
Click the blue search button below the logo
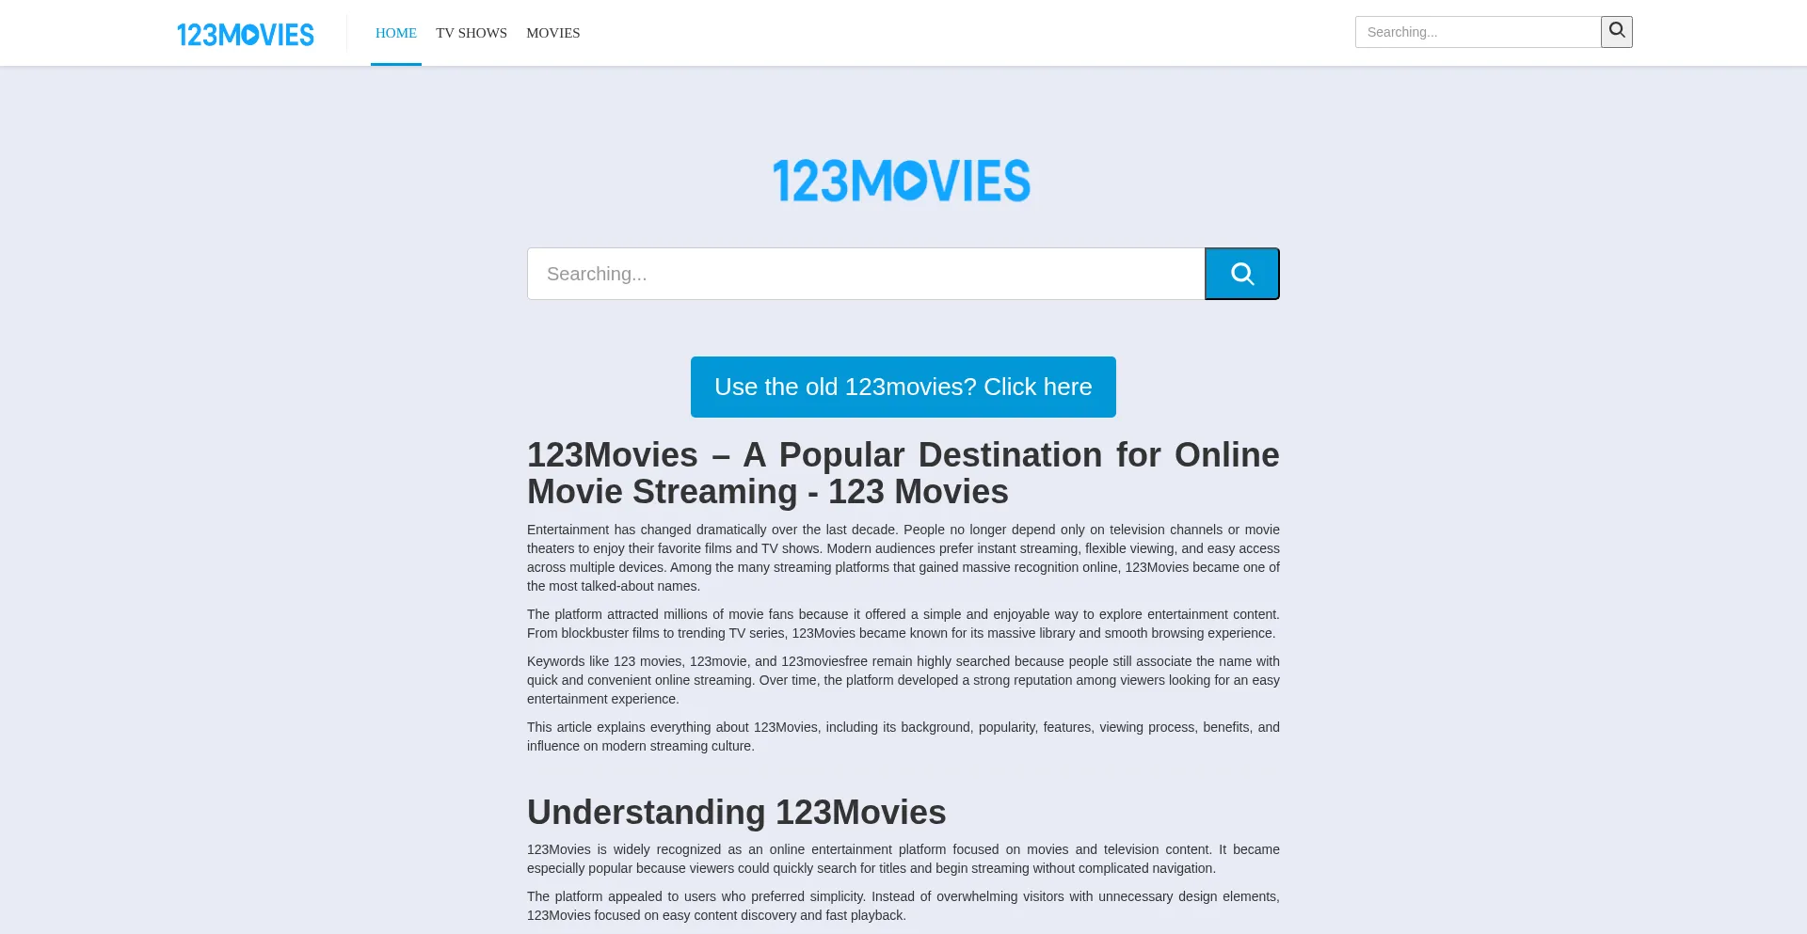(1242, 274)
